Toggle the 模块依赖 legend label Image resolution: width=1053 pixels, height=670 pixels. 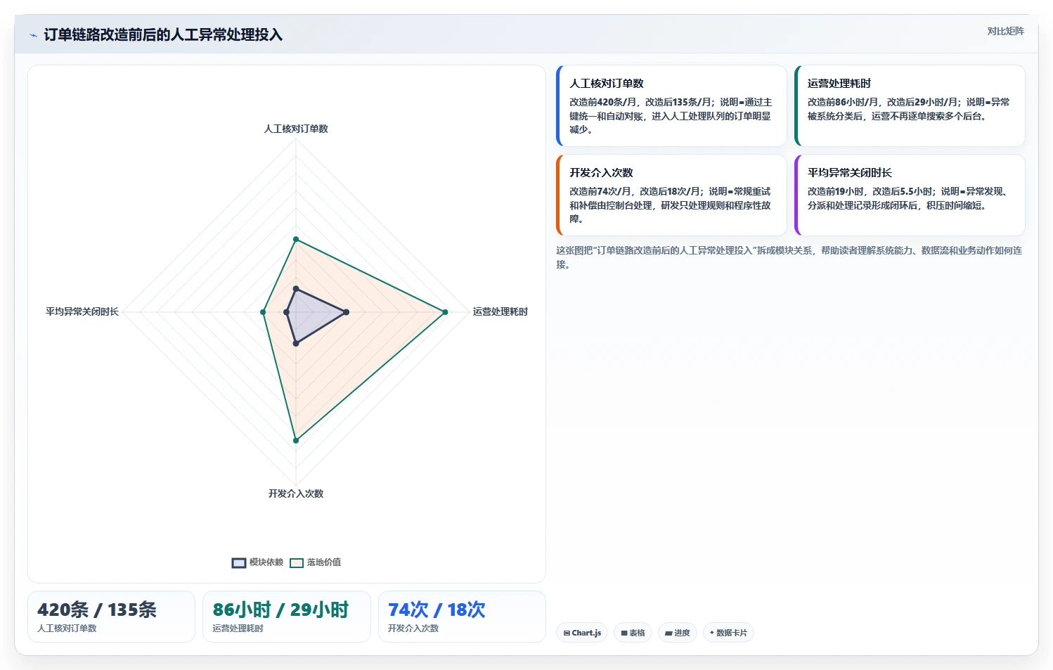(266, 562)
